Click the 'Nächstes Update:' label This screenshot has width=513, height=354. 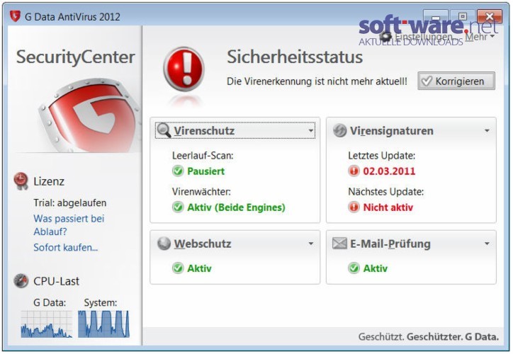(385, 192)
